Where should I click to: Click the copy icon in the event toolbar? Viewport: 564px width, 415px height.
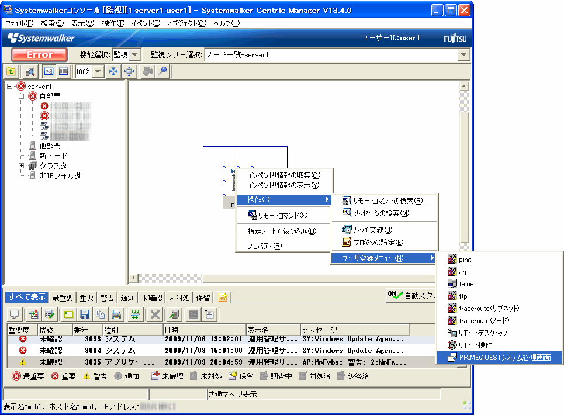(101, 314)
